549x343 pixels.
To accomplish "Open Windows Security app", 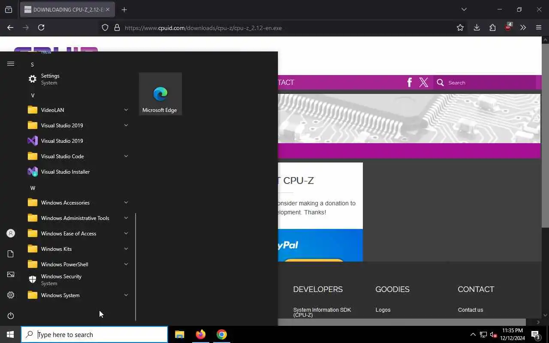I will (x=77, y=280).
